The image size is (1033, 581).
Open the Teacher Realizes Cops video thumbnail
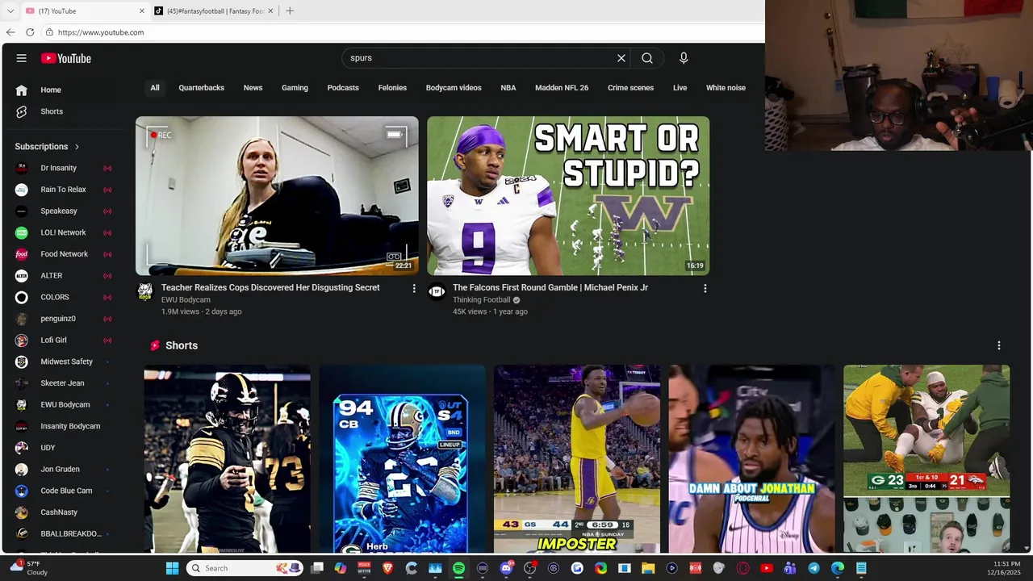click(277, 196)
